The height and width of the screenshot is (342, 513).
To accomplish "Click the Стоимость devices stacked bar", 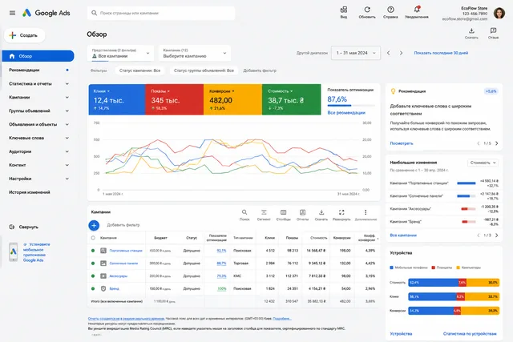I will coord(454,283).
